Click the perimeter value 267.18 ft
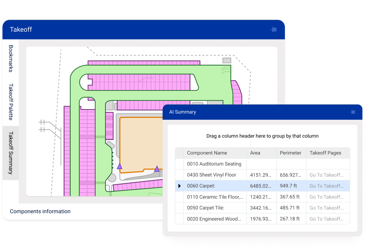370x247 pixels. (x=290, y=219)
